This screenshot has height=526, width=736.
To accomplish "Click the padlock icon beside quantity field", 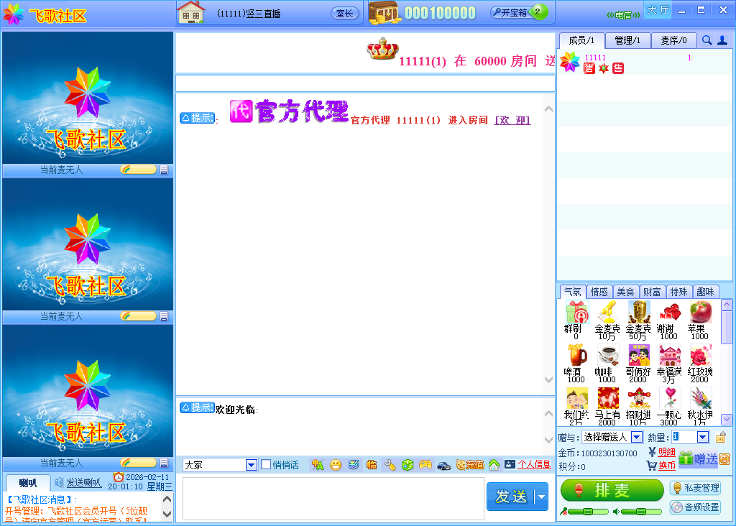I will tap(720, 437).
